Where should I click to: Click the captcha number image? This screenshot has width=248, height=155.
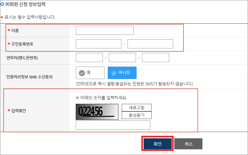(x=97, y=112)
